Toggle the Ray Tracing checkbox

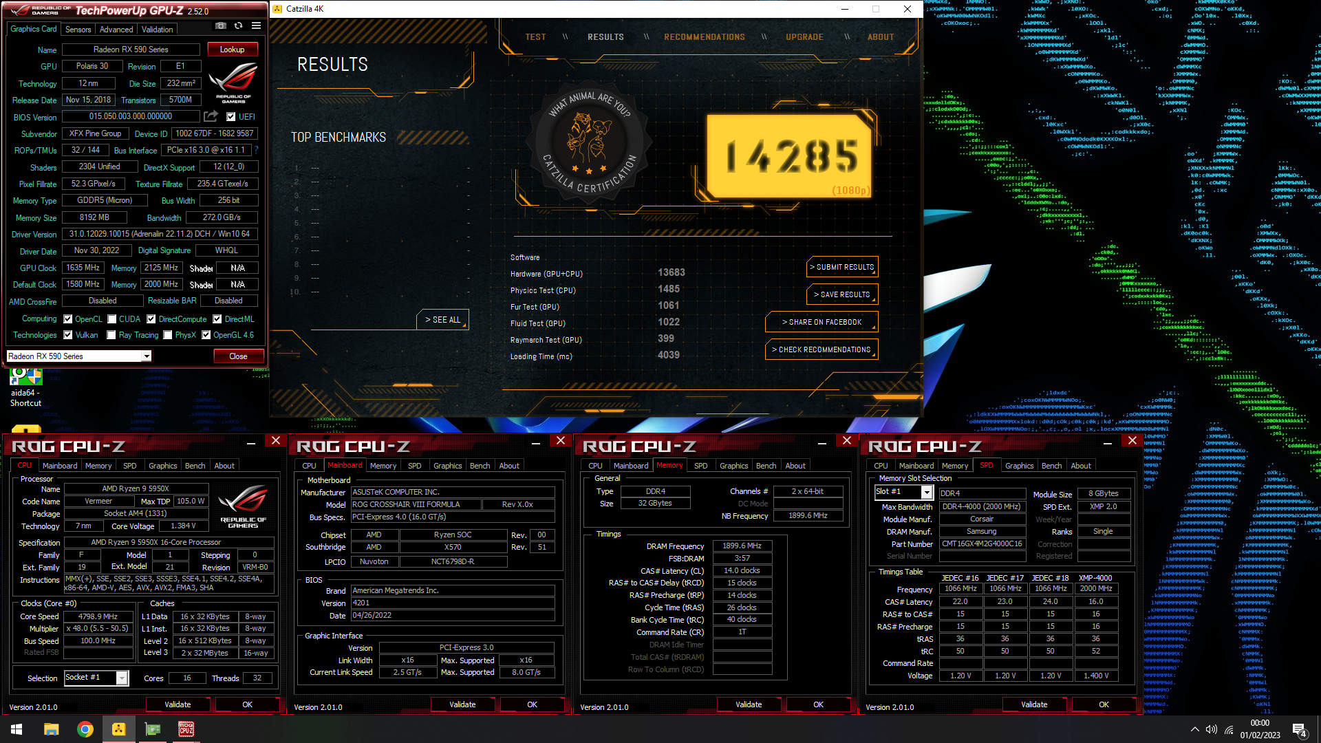112,335
